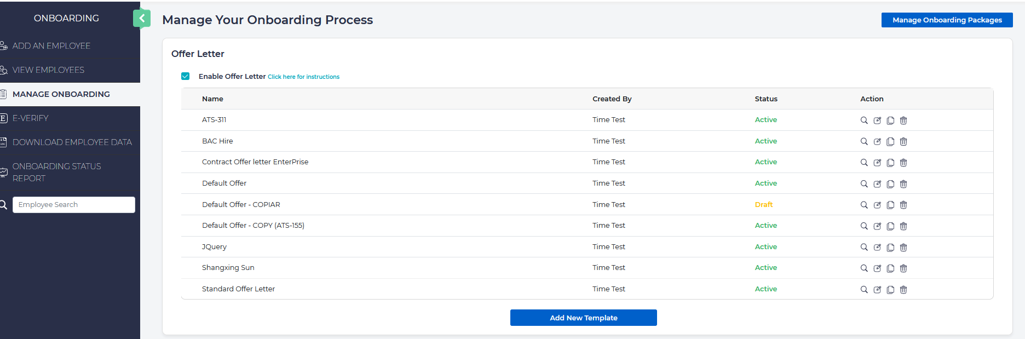Trash the Default Offer - COPY (ATS-155) template
This screenshot has width=1025, height=339.
click(903, 226)
